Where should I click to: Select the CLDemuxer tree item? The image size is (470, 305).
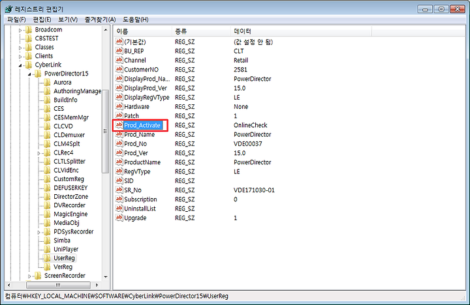[x=69, y=135]
